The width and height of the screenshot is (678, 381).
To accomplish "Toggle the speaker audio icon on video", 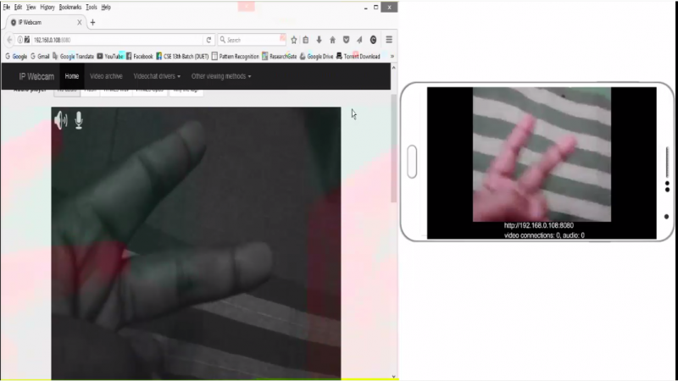I will [x=61, y=120].
